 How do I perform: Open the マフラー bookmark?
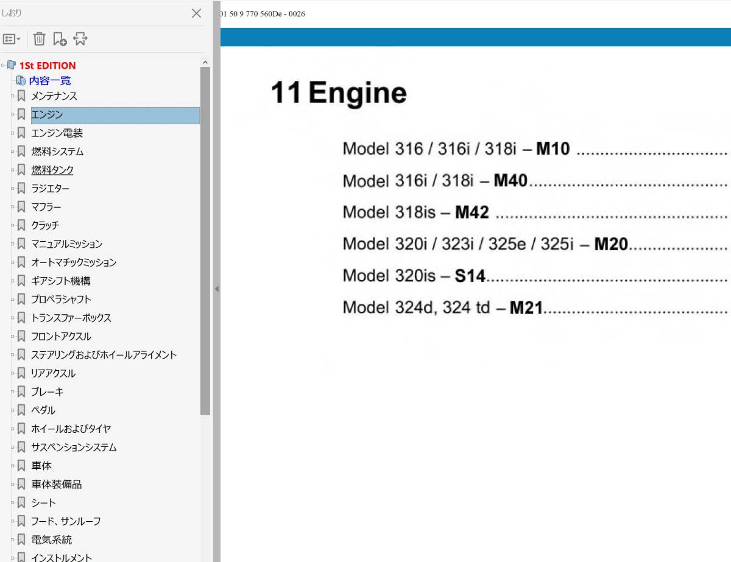[46, 207]
